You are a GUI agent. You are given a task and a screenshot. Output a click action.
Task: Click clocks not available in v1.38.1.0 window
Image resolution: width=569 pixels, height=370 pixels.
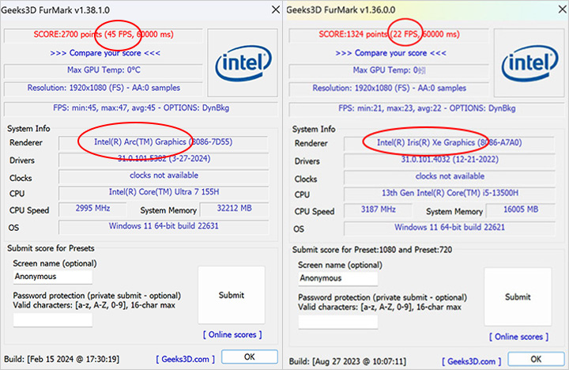click(x=164, y=176)
